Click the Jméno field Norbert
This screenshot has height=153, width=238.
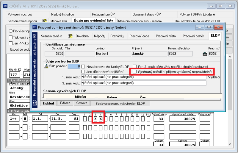(113, 54)
